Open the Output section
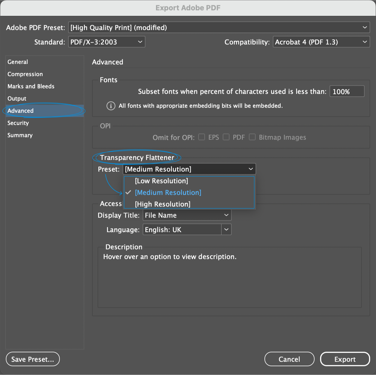This screenshot has height=375, width=376. click(x=17, y=99)
